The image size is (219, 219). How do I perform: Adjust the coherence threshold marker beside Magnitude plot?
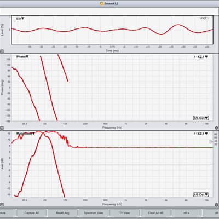[x=211, y=141]
